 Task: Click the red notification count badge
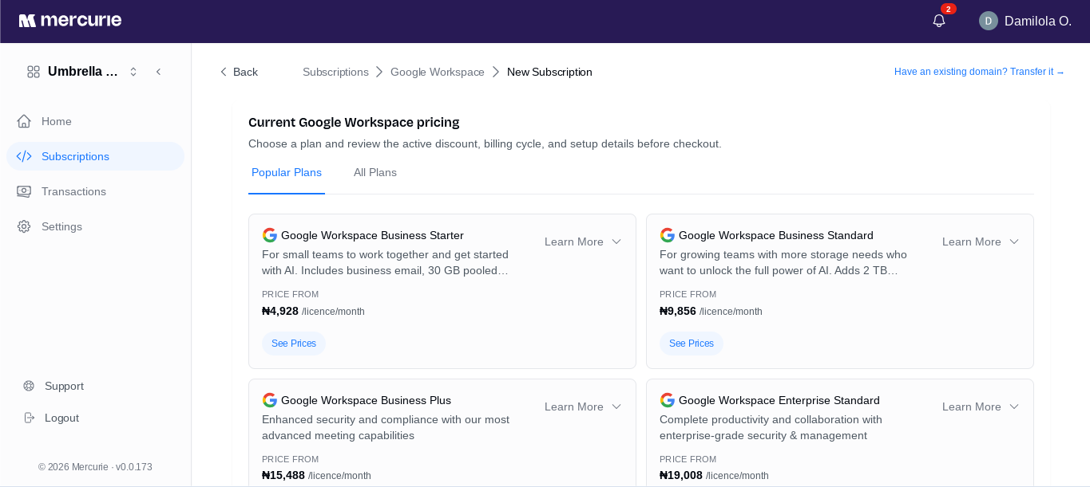click(949, 9)
